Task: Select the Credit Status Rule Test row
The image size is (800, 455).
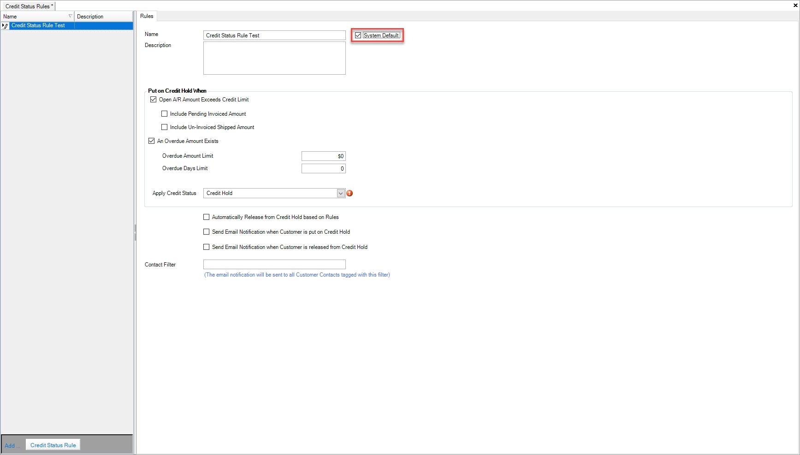Action: click(67, 26)
